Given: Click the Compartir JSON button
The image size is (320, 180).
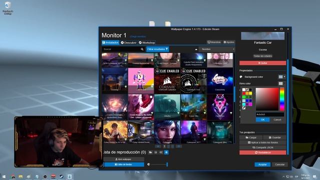Looking at the screenshot, I should [x=262, y=147].
